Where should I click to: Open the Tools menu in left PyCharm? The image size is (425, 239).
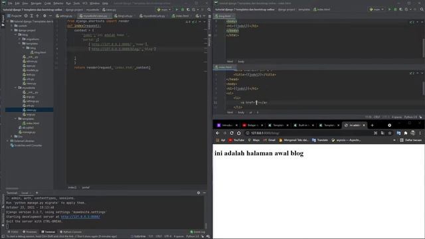click(x=77, y=3)
